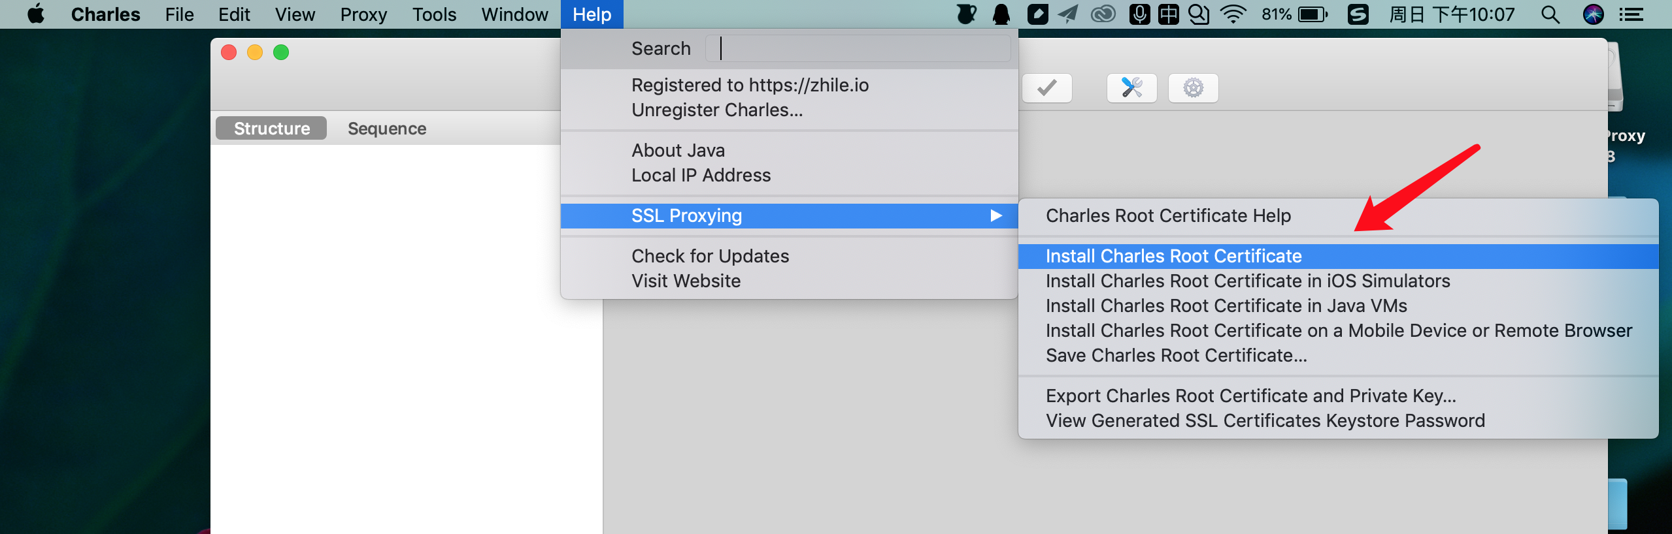Install certificate on Mobile Device or Remote Browser
Viewport: 1672px width, 534px height.
1339,330
